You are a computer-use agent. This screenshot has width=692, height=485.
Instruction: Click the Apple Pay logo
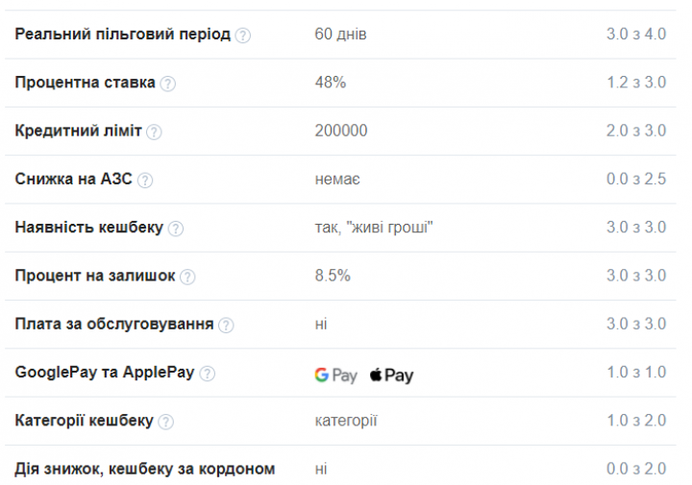click(391, 375)
